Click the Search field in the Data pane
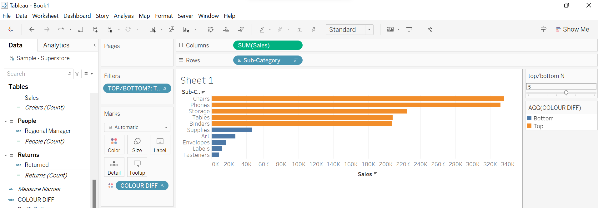The width and height of the screenshot is (598, 208). coord(36,74)
